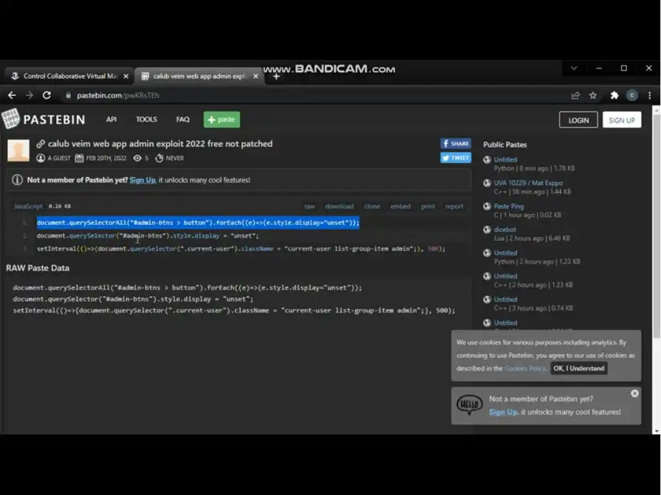This screenshot has width=661, height=495.
Task: Click the expiry clock icon
Action: click(x=159, y=159)
